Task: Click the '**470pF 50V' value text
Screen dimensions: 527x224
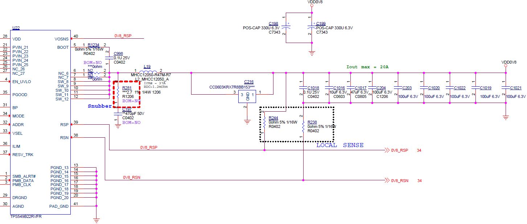Action: point(133,113)
